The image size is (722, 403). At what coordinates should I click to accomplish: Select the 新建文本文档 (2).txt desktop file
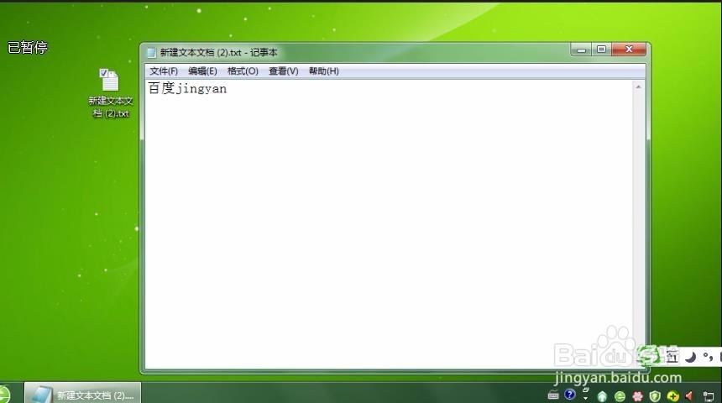click(x=111, y=93)
